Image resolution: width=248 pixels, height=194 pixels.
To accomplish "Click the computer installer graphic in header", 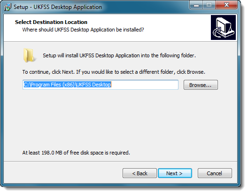I will [223, 27].
